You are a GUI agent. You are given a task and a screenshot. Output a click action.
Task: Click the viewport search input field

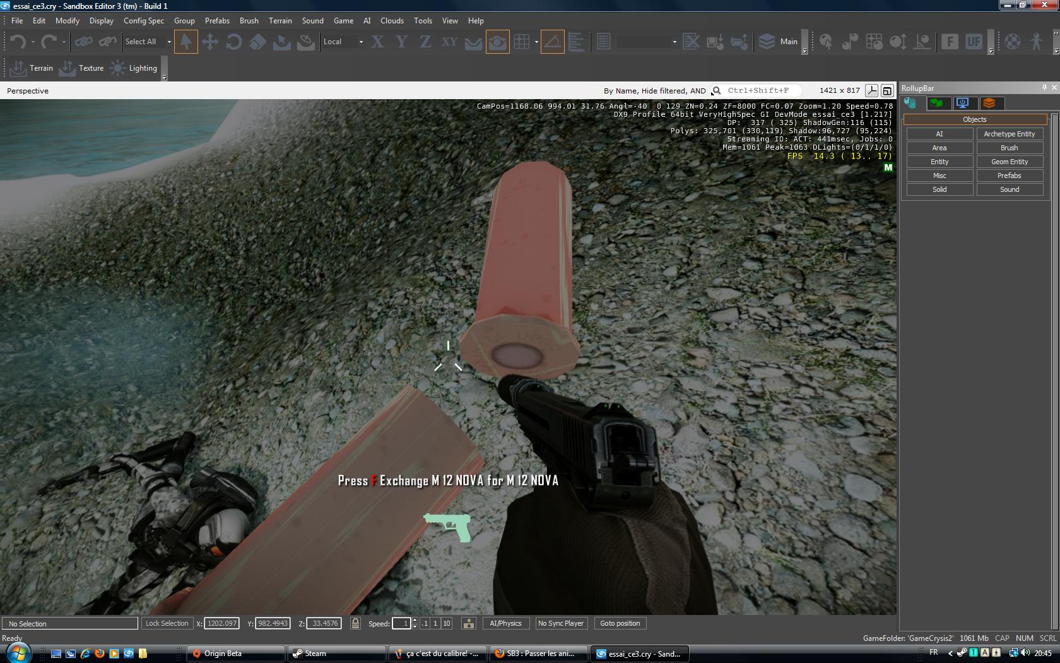tap(760, 90)
